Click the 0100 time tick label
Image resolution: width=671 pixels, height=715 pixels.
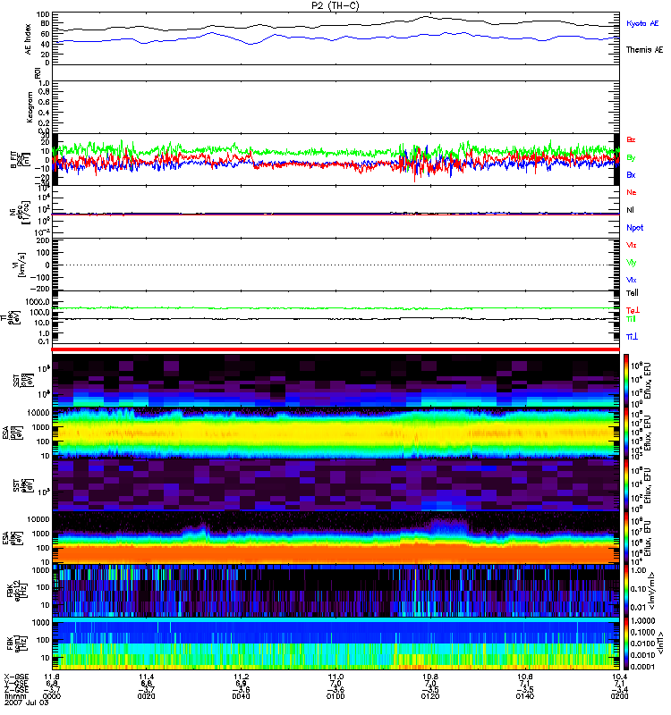[335, 696]
